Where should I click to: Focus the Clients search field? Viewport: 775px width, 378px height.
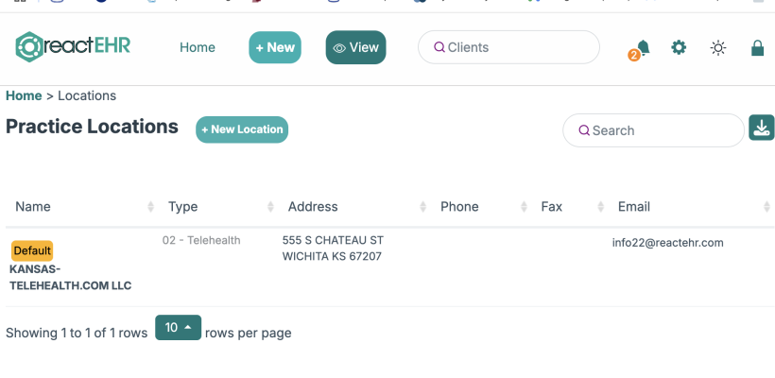tap(508, 47)
